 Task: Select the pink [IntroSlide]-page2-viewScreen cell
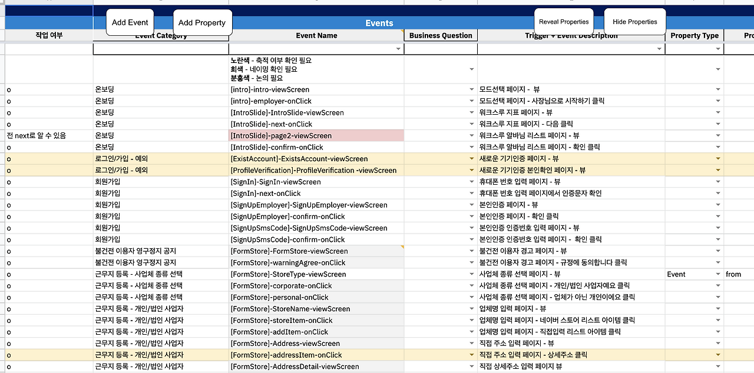(316, 136)
